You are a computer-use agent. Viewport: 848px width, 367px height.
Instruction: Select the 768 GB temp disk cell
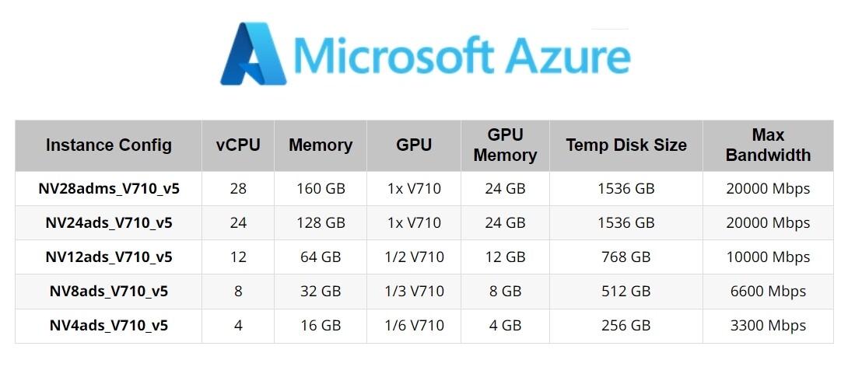pos(626,257)
